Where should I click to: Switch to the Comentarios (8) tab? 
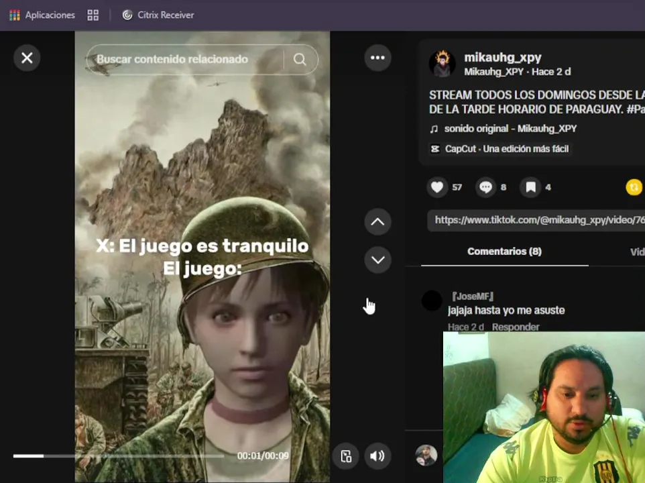tap(504, 252)
